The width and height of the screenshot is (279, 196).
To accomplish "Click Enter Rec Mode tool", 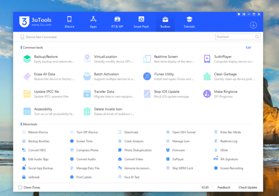I will coord(227,132).
